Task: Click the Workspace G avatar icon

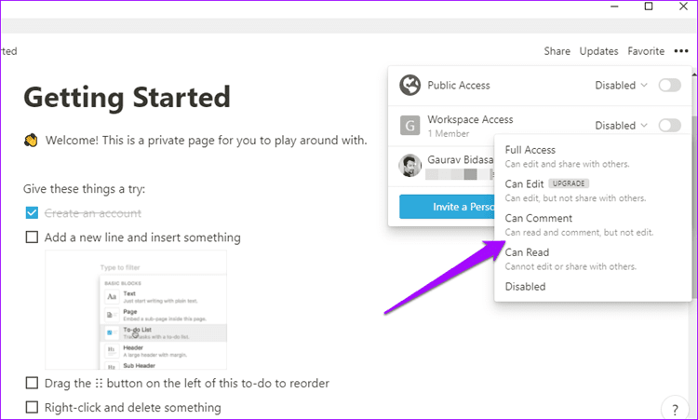Action: (x=409, y=126)
